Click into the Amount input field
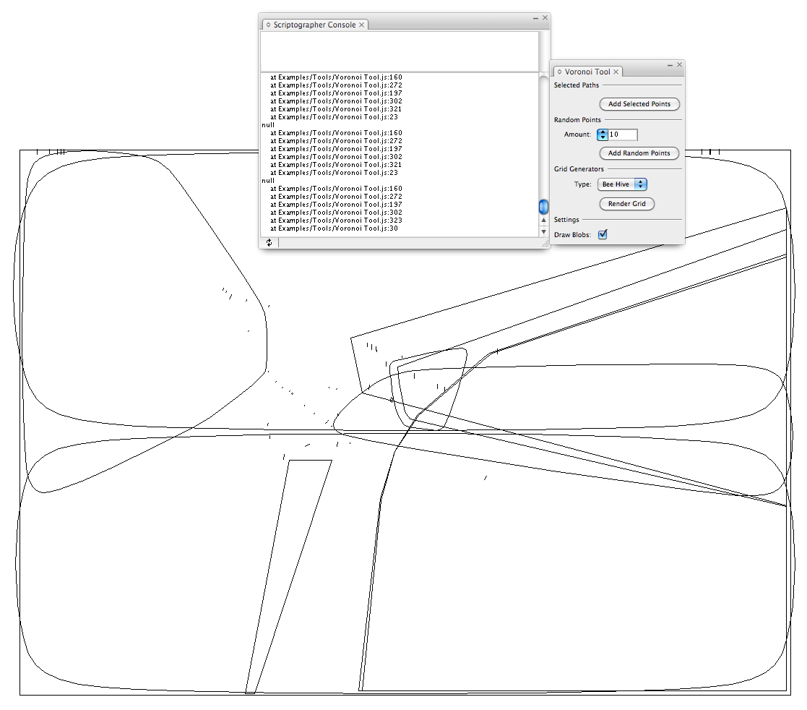Image resolution: width=807 pixels, height=710 pixels. click(x=623, y=134)
